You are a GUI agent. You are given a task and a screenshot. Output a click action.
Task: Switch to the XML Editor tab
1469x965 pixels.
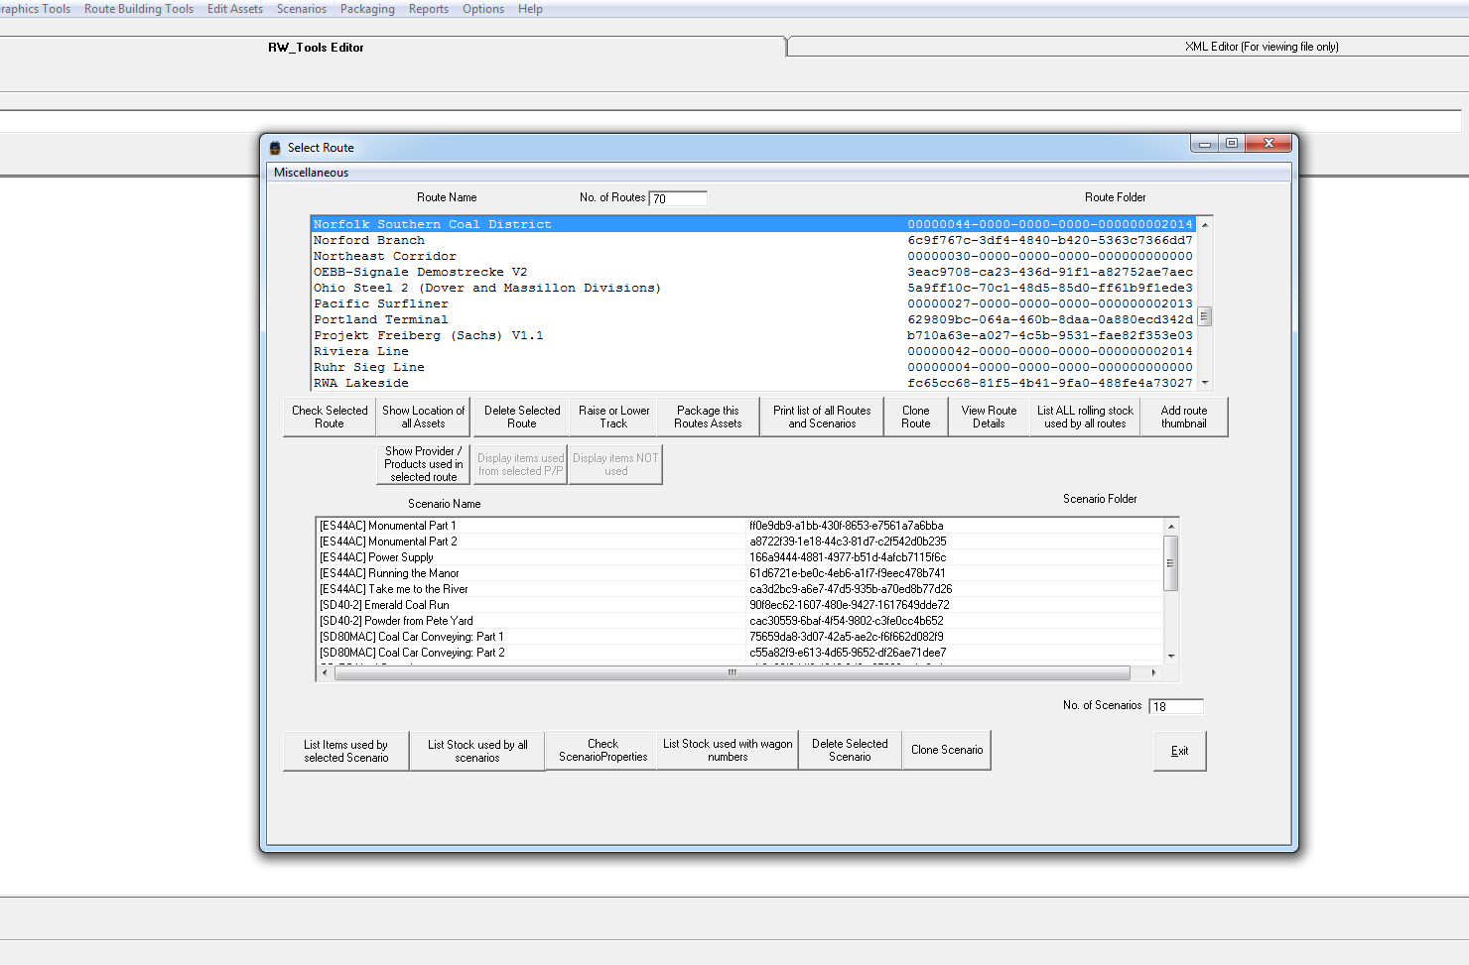1261,47
